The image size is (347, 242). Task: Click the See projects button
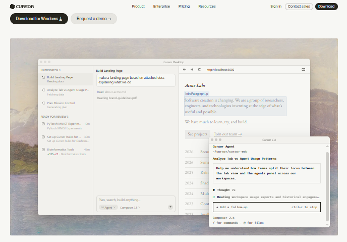tap(198, 134)
